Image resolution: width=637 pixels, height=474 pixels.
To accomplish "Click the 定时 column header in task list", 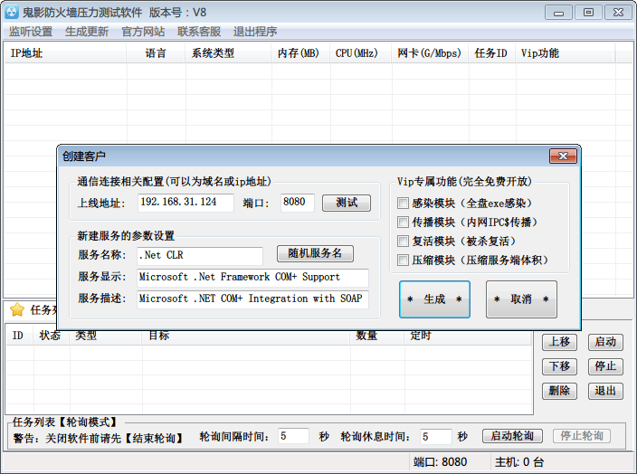I will coord(468,337).
